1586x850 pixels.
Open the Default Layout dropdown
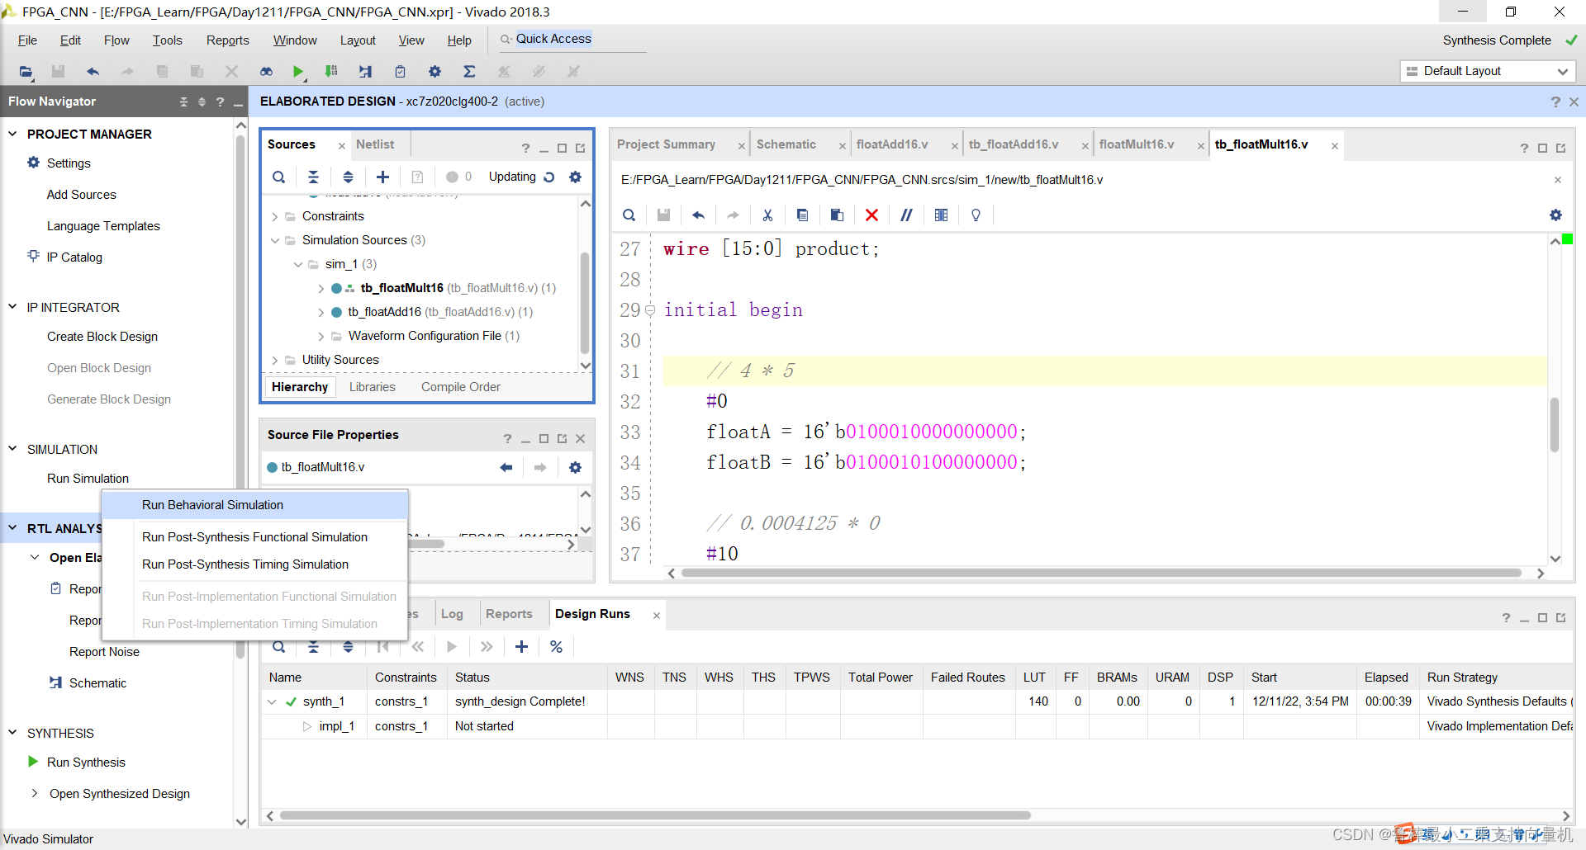click(x=1488, y=71)
